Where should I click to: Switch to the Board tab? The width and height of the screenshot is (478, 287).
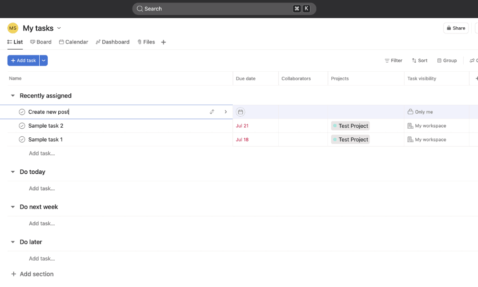tap(41, 42)
